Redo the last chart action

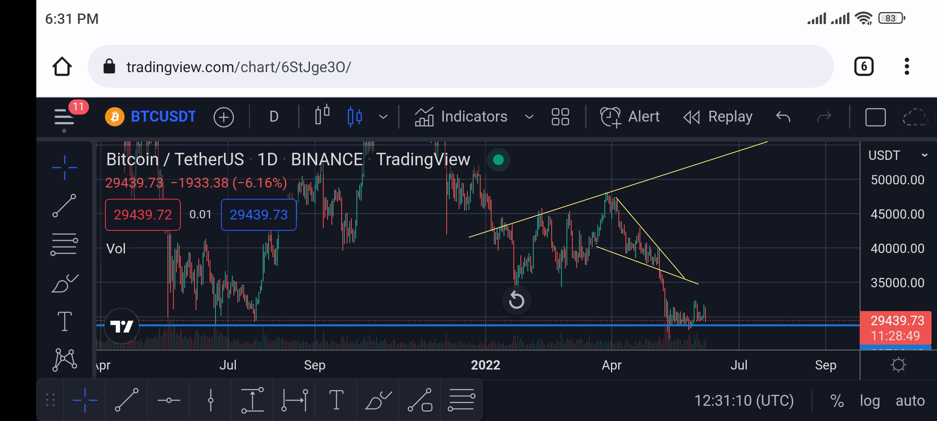(x=824, y=117)
